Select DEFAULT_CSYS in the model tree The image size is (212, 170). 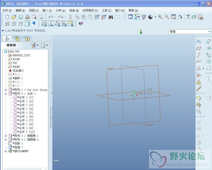pos(21,55)
